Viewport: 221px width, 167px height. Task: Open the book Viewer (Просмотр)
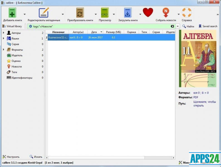(x=105, y=14)
